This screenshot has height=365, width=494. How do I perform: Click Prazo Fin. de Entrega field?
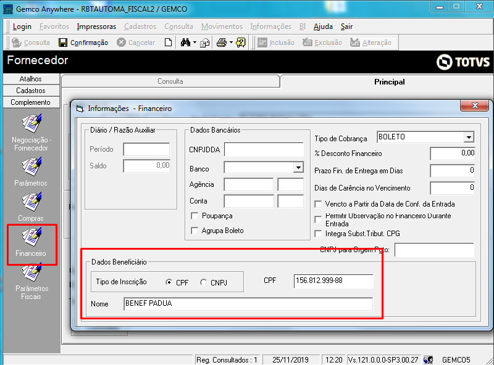pyautogui.click(x=453, y=171)
